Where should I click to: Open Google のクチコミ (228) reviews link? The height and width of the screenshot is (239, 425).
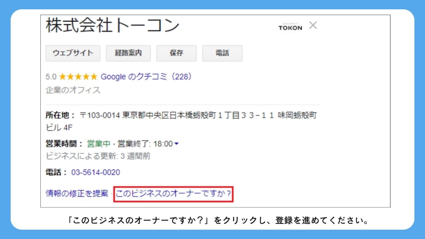(x=146, y=77)
